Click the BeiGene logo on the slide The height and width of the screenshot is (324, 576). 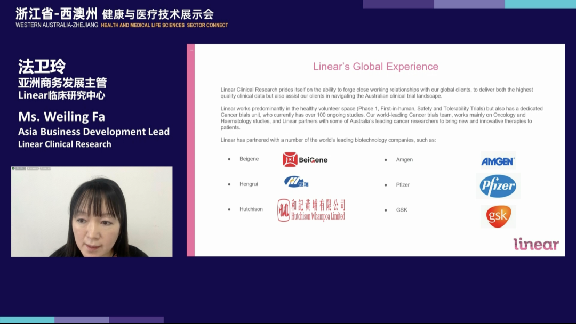305,160
